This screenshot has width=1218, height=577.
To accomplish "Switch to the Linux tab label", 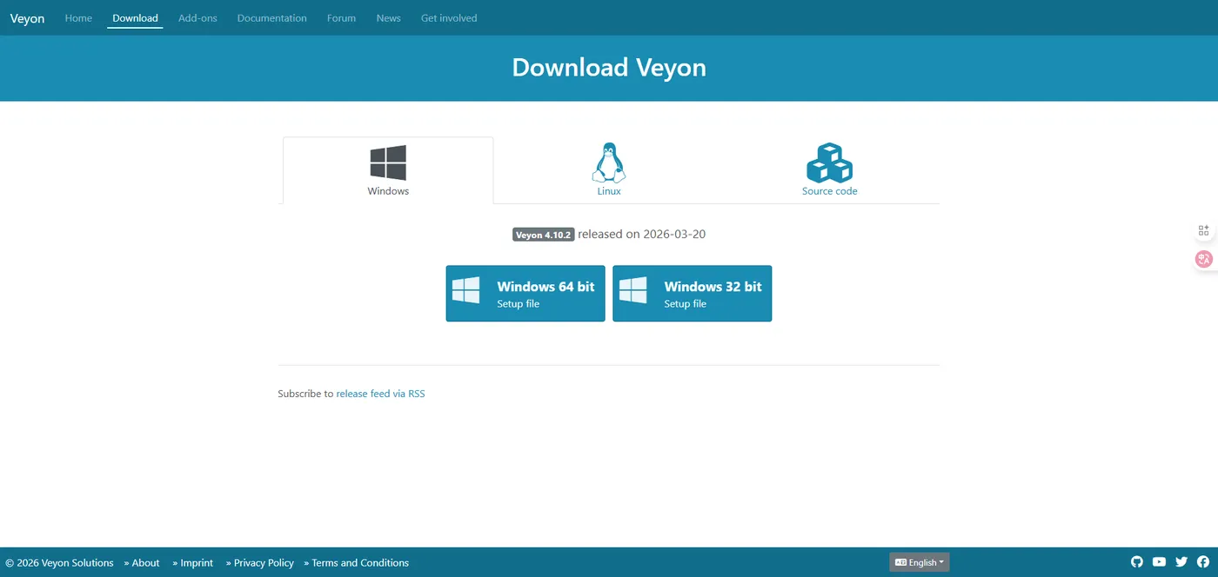I will click(609, 191).
